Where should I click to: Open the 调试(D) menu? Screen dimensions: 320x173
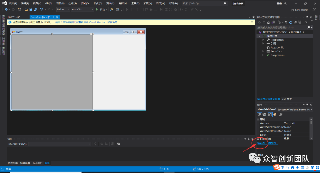[x=85, y=4]
